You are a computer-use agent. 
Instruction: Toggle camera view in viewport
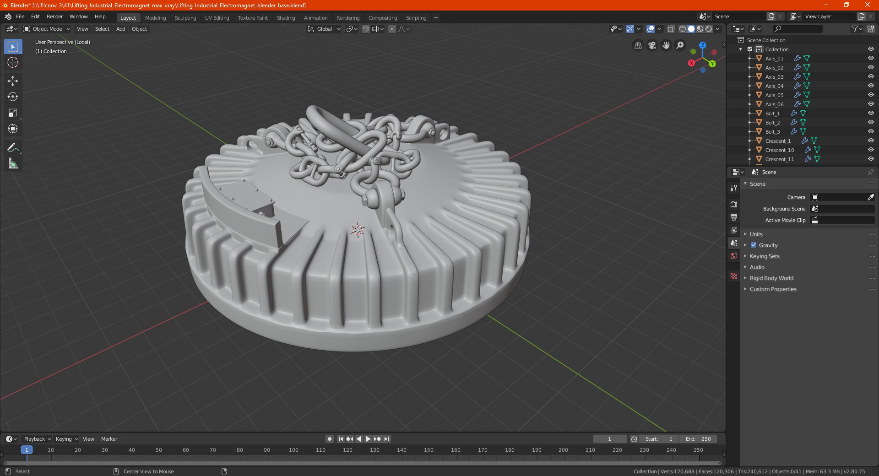click(x=652, y=45)
